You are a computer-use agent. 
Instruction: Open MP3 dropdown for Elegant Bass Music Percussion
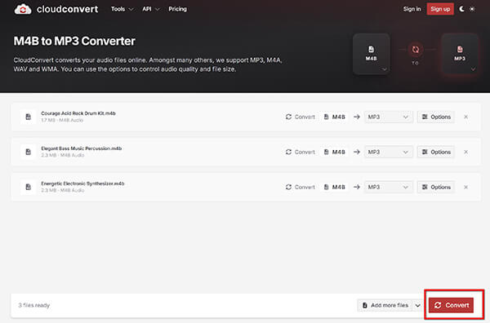[x=389, y=152]
